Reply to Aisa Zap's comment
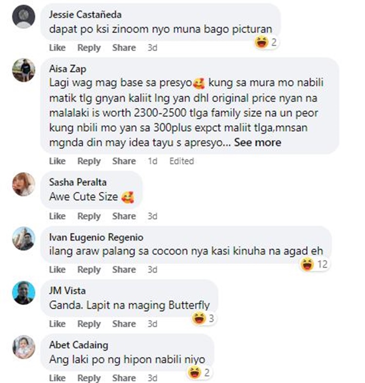 89,161
